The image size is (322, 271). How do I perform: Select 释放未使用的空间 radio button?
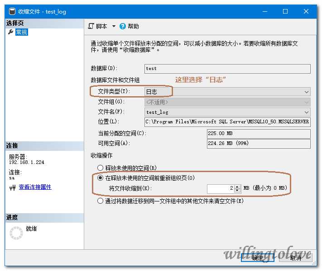(100, 168)
